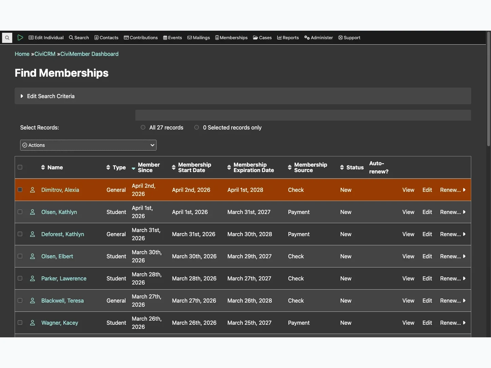
Task: Click the search magnifier icon in the menu bar
Action: [x=7, y=38]
